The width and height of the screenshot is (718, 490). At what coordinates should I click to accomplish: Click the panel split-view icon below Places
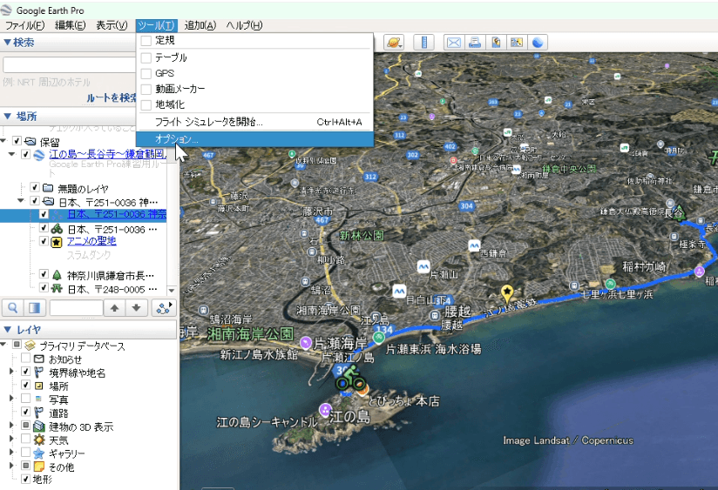36,307
